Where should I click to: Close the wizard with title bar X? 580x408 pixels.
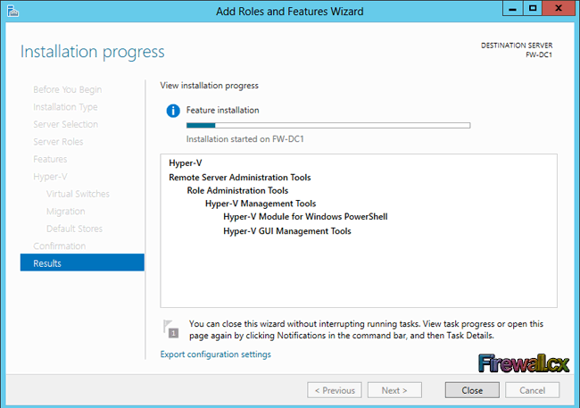[x=559, y=8]
